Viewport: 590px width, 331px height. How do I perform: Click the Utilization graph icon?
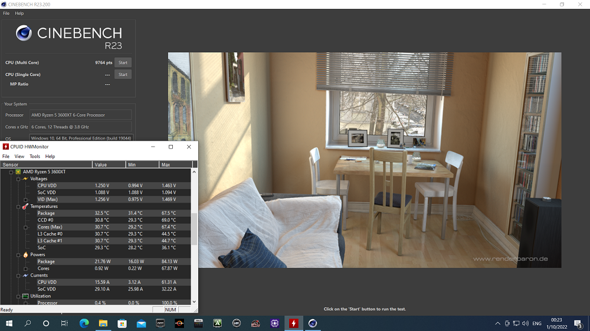pos(25,296)
